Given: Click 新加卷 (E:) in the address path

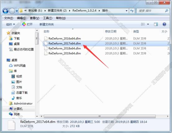Looking at the screenshot, I should 35,11.
